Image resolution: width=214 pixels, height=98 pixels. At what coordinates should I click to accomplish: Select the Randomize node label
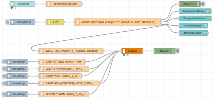23,4
